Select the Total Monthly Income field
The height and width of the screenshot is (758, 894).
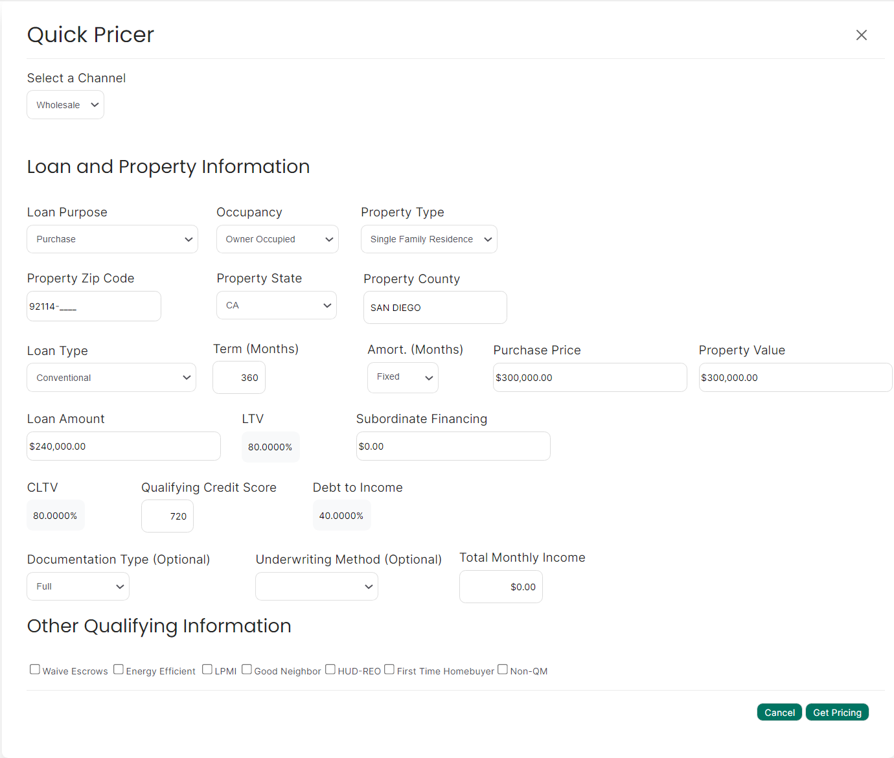tap(500, 586)
